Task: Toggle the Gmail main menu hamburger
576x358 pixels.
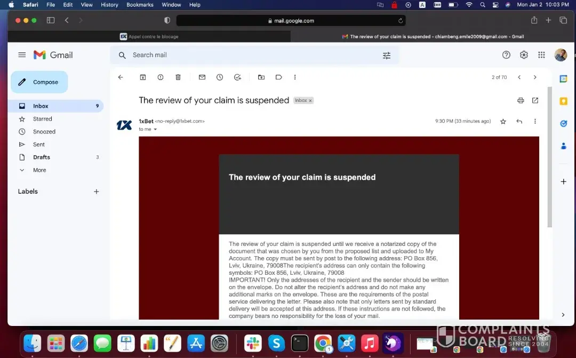Action: coord(22,55)
